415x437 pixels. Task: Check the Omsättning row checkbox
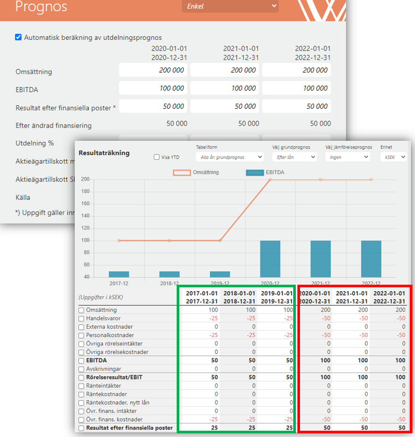[x=81, y=310]
